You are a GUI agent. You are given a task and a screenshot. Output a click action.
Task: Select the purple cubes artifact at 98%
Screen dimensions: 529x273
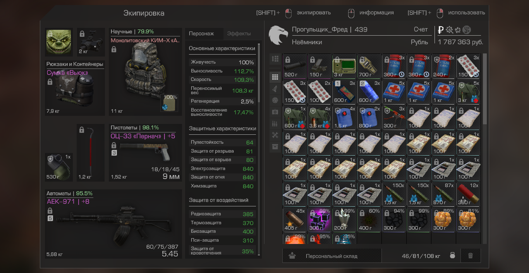click(x=319, y=219)
